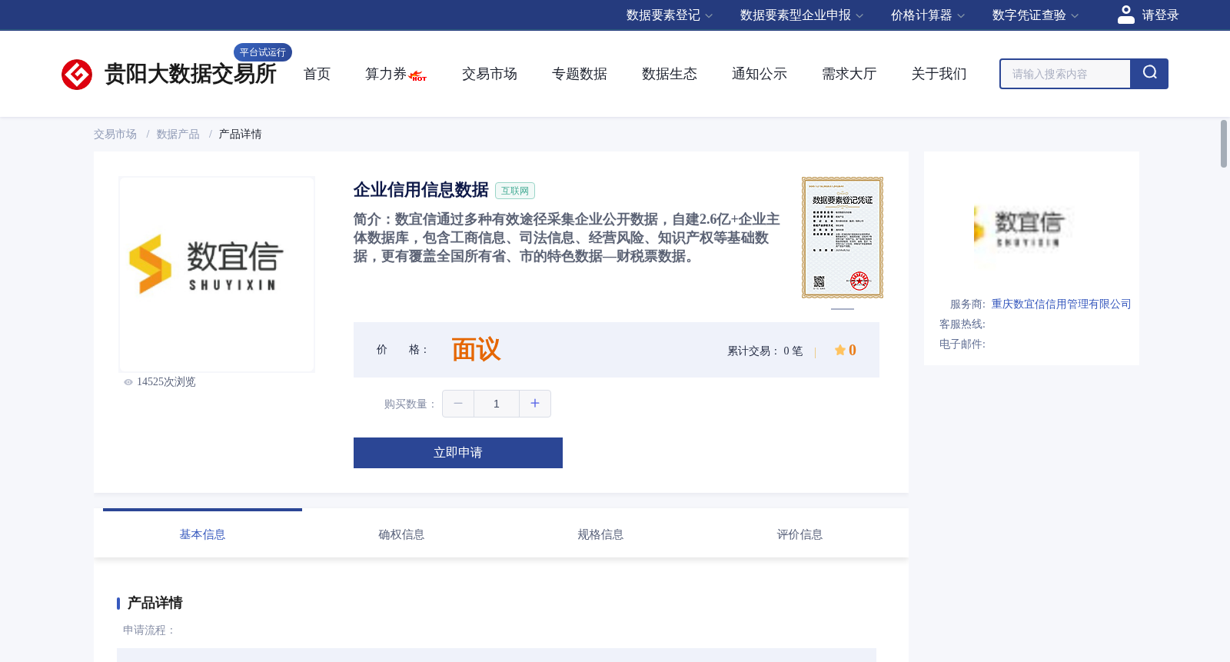Open the 首页 menu item
The width and height of the screenshot is (1230, 662).
(x=317, y=74)
